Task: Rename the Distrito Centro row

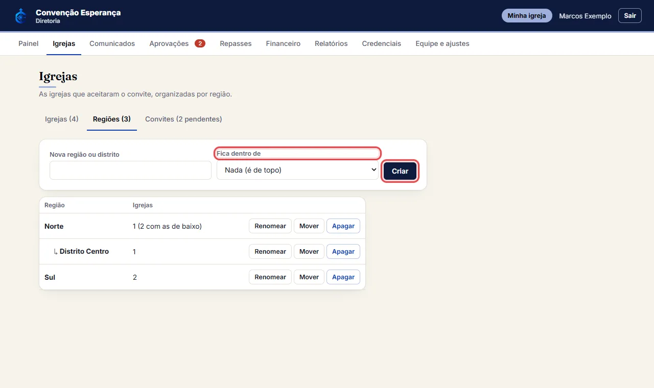Action: point(270,252)
